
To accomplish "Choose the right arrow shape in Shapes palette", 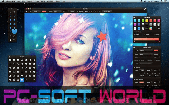I will (x=22, y=64).
